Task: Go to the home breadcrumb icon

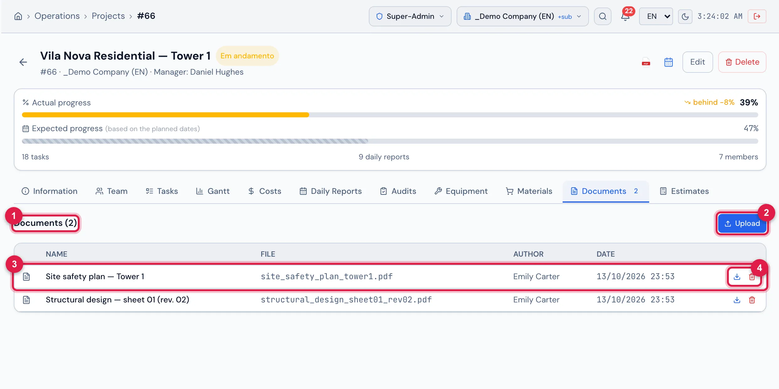Action: 18,16
